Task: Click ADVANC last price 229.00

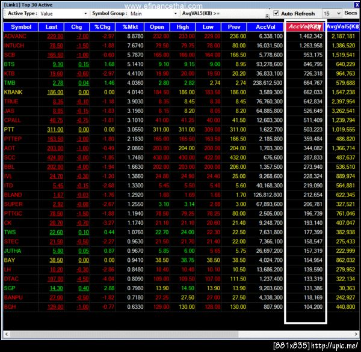Action: tap(55, 36)
